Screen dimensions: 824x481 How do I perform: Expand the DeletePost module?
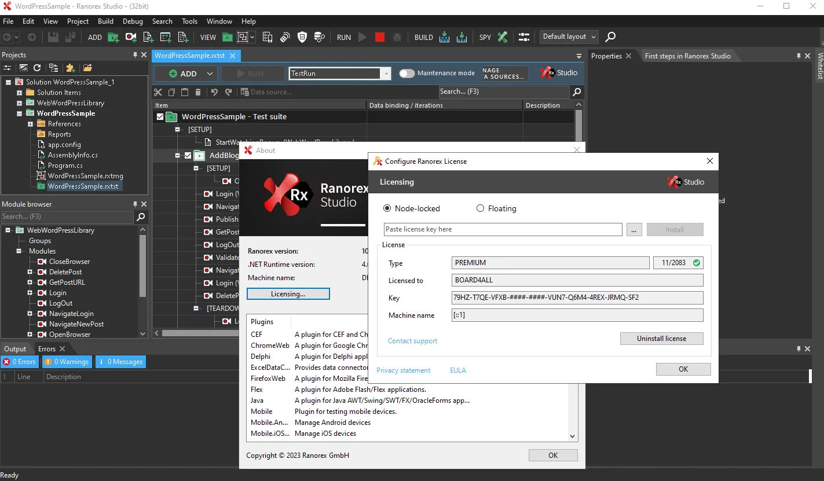click(30, 272)
